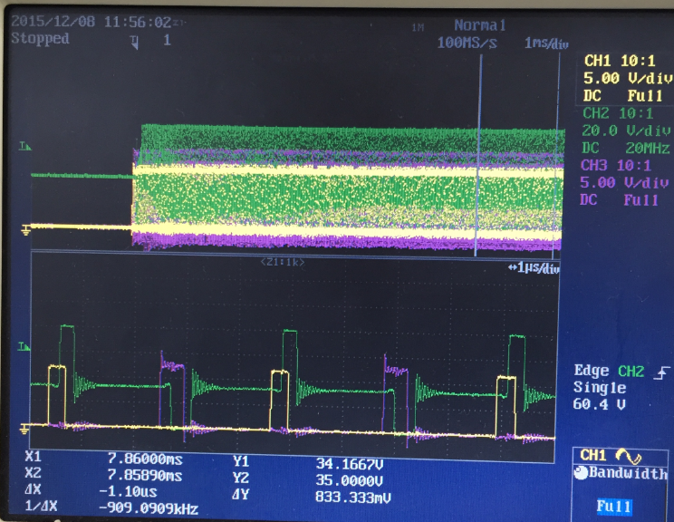The height and width of the screenshot is (522, 674).
Task: Click the 'Normal' acquisition mode label
Action: tap(480, 25)
